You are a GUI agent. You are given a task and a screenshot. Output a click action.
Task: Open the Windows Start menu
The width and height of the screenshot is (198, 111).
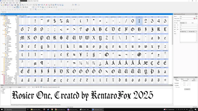(2, 110)
